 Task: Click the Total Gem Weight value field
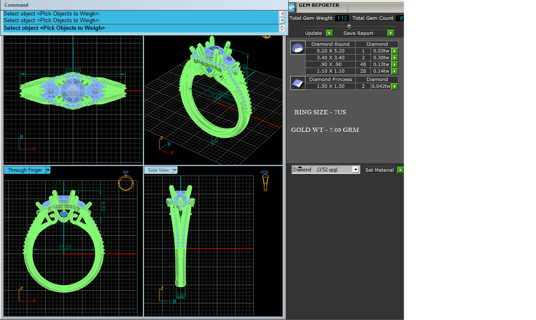(x=342, y=18)
